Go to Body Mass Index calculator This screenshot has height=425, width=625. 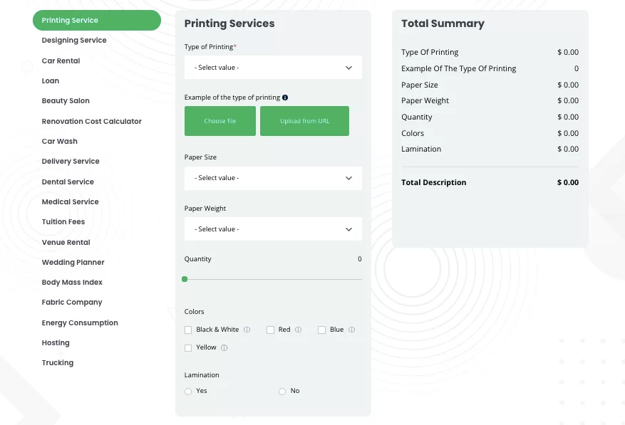(72, 282)
